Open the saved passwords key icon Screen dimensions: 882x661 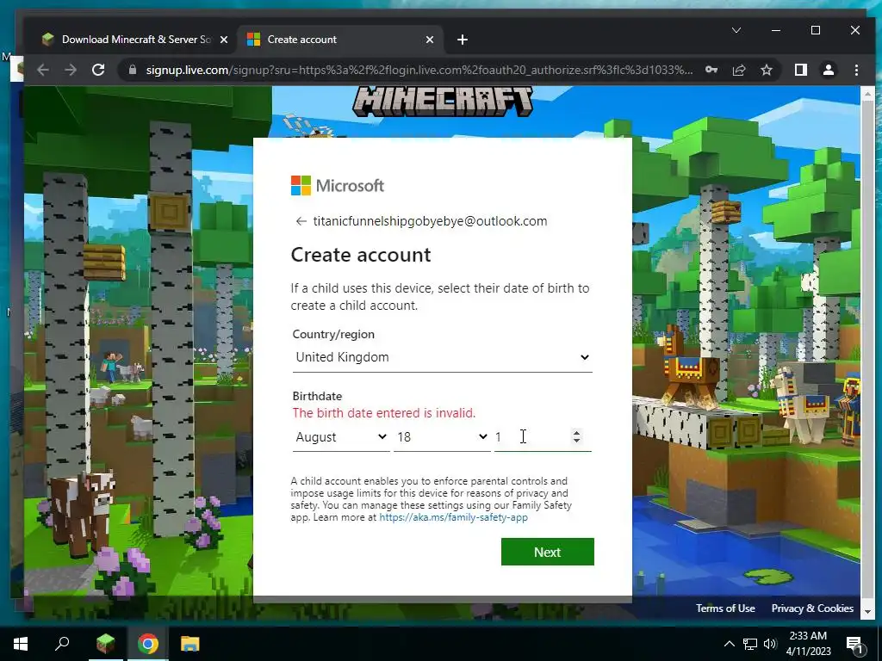(x=711, y=71)
